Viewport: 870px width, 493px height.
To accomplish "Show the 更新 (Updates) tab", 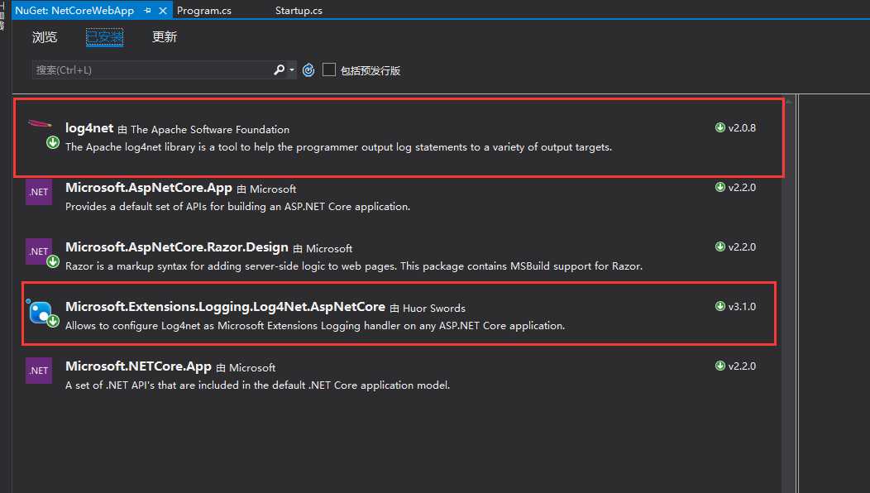I will (x=165, y=37).
